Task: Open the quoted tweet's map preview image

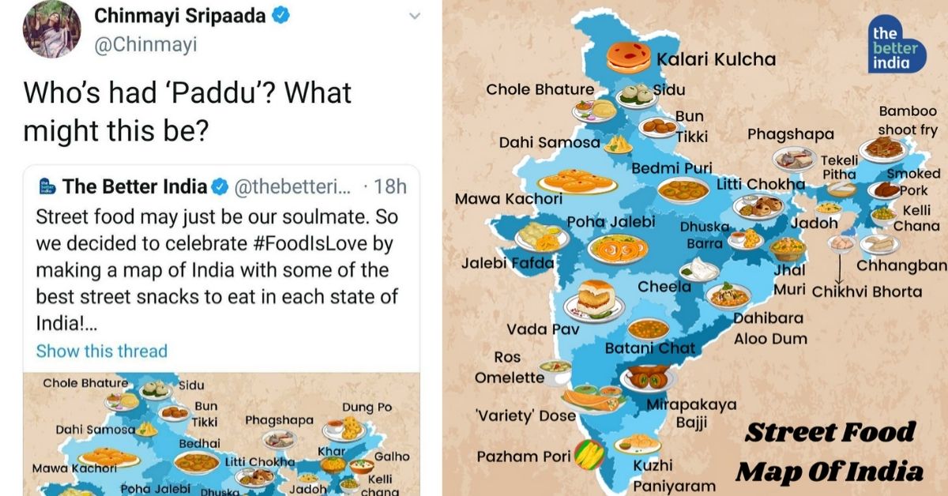Action: point(221,434)
